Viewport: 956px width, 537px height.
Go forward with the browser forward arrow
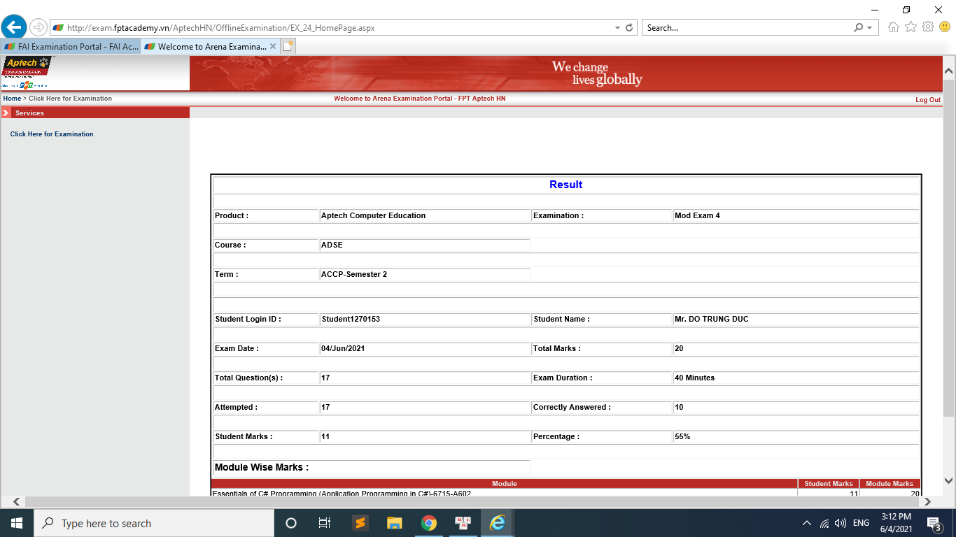(38, 27)
